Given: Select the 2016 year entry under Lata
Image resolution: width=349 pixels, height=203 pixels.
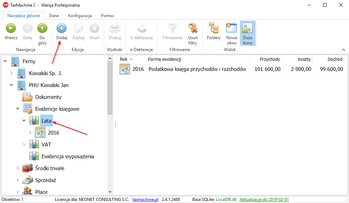Looking at the screenshot, I should point(54,132).
